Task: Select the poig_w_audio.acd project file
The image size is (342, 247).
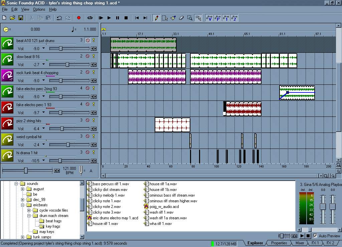Action: pos(164,207)
